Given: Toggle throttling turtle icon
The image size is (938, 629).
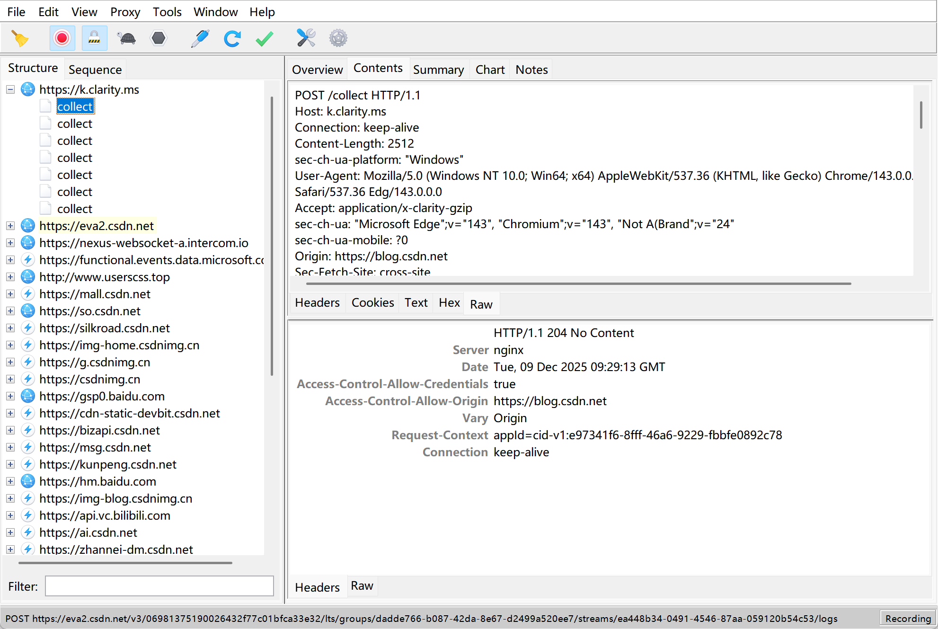Looking at the screenshot, I should (x=127, y=38).
